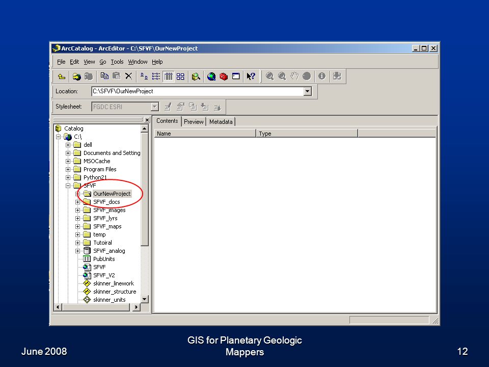Click the Full Extent globe icon
The height and width of the screenshot is (367, 489).
[x=307, y=76]
